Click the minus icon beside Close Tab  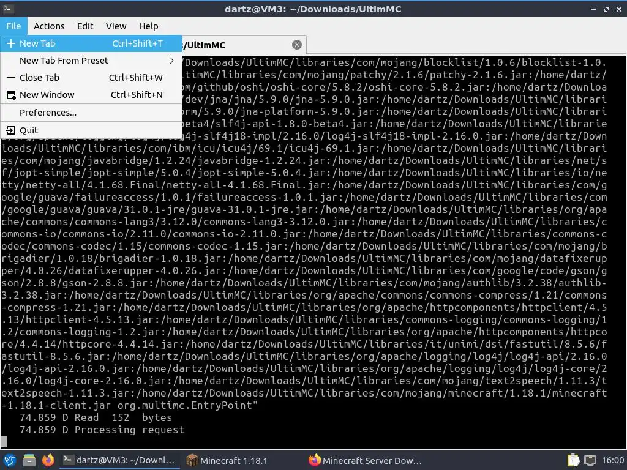(x=11, y=78)
